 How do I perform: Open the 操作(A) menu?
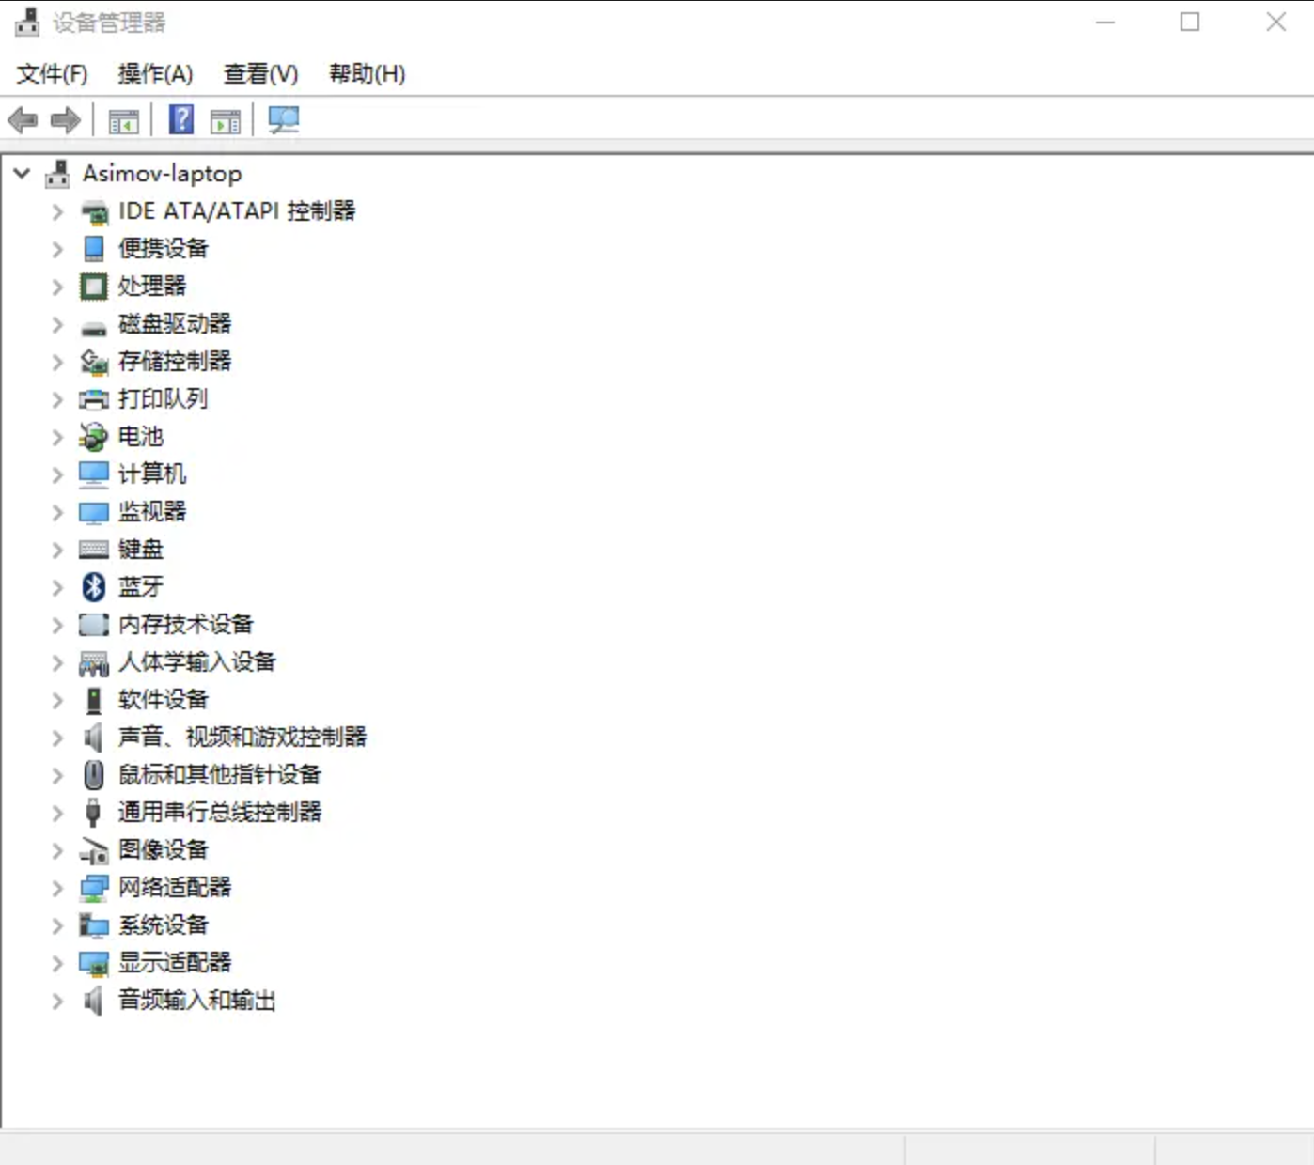pyautogui.click(x=155, y=73)
